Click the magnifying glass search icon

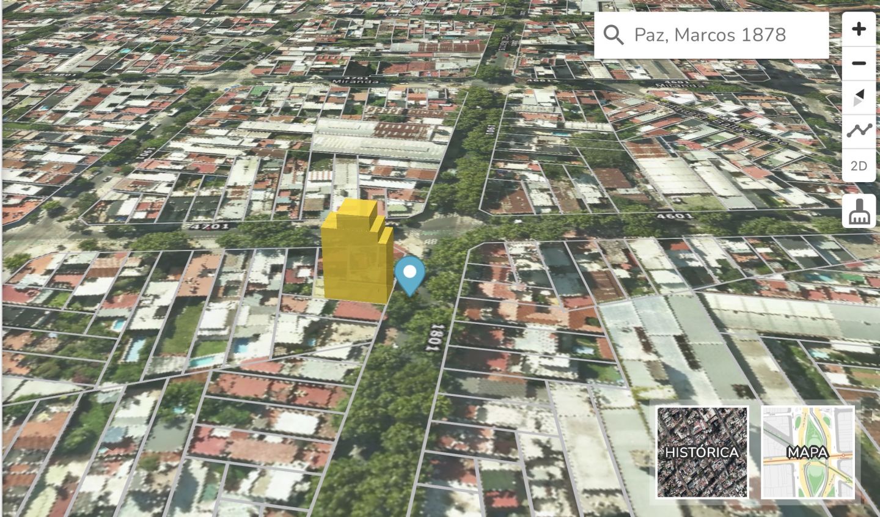pyautogui.click(x=614, y=35)
